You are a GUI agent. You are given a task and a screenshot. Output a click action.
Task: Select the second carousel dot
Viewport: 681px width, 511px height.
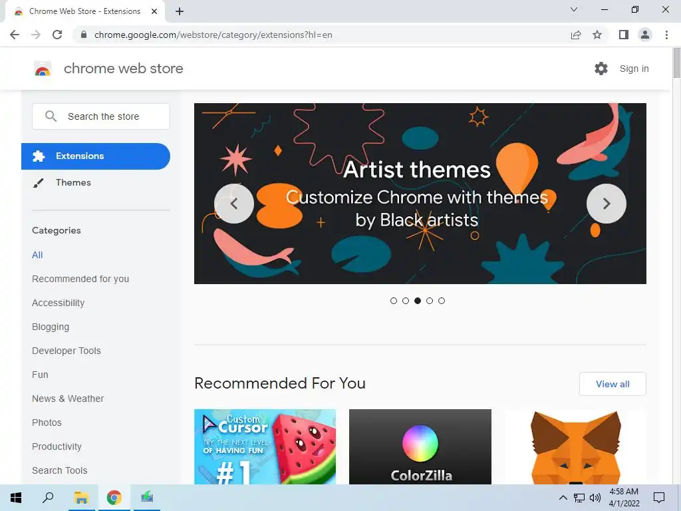tap(406, 301)
